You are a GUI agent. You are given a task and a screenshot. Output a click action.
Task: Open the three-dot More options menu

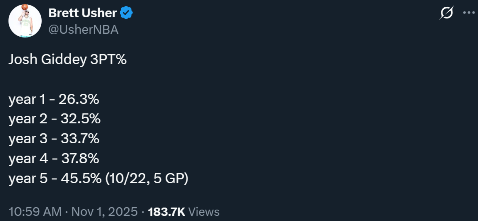pyautogui.click(x=469, y=13)
